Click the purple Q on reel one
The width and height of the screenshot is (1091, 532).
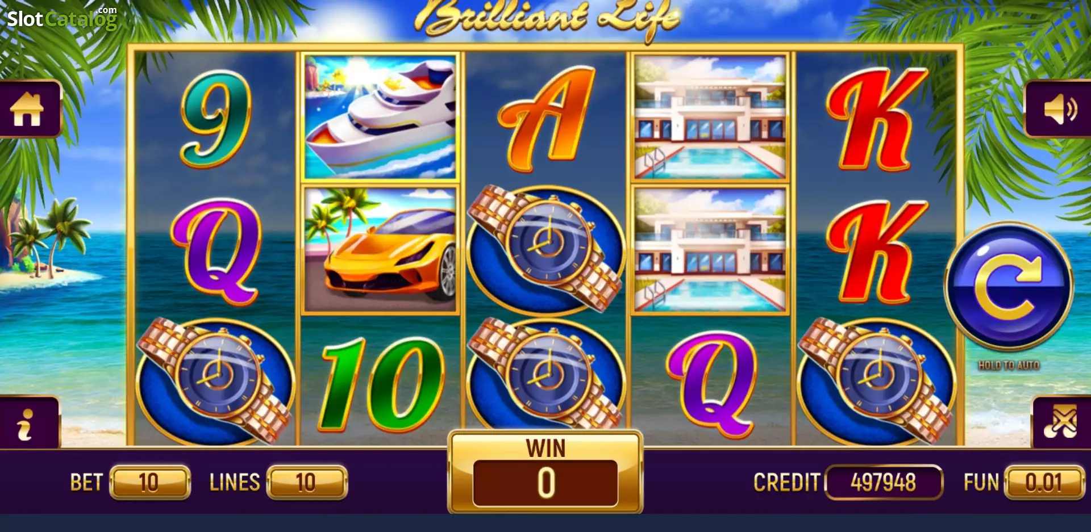click(216, 251)
